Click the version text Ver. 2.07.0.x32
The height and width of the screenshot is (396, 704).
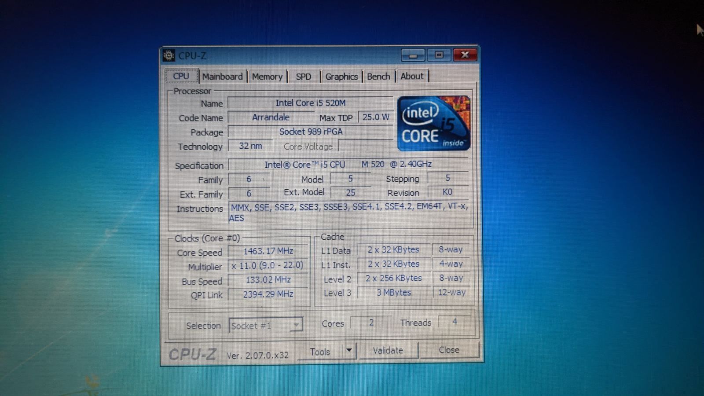pyautogui.click(x=258, y=355)
